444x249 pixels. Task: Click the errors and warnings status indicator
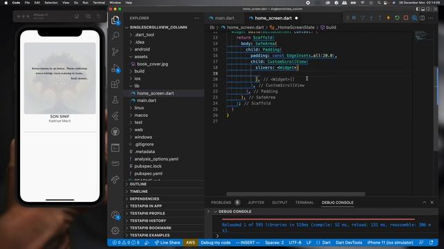pyautogui.click(x=126, y=243)
